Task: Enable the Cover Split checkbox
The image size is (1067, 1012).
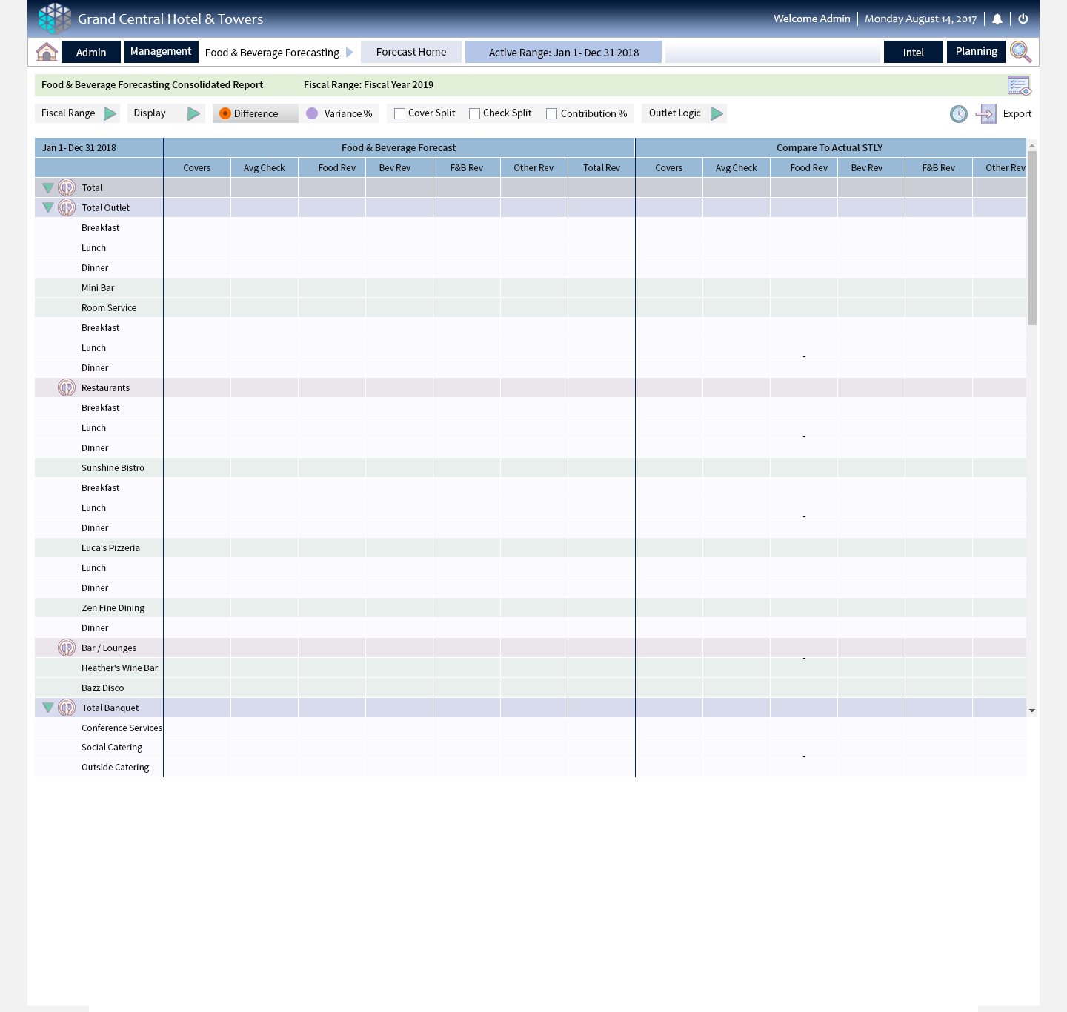Action: click(399, 114)
